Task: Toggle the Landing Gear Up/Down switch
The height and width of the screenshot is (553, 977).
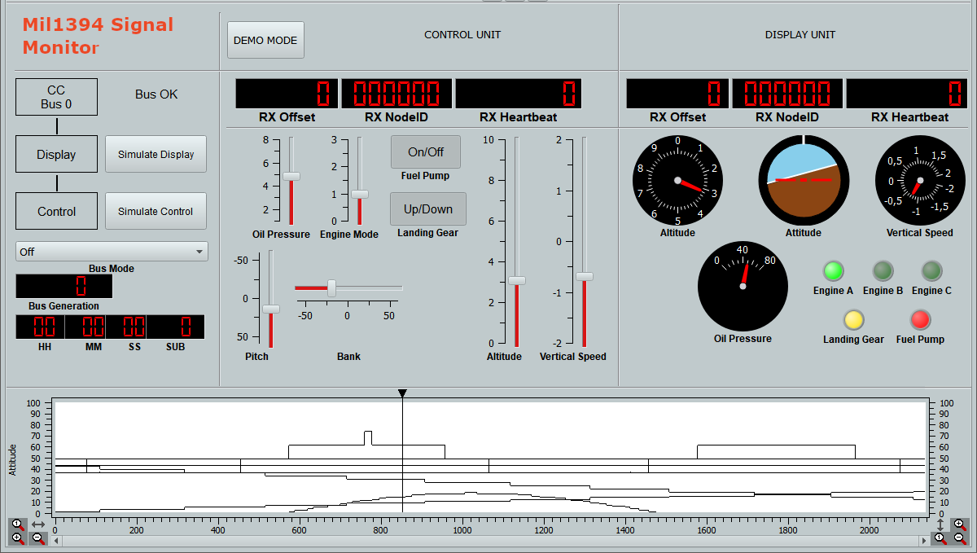Action: (x=428, y=209)
